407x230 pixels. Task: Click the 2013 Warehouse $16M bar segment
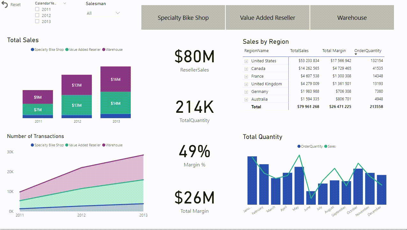[115, 79]
